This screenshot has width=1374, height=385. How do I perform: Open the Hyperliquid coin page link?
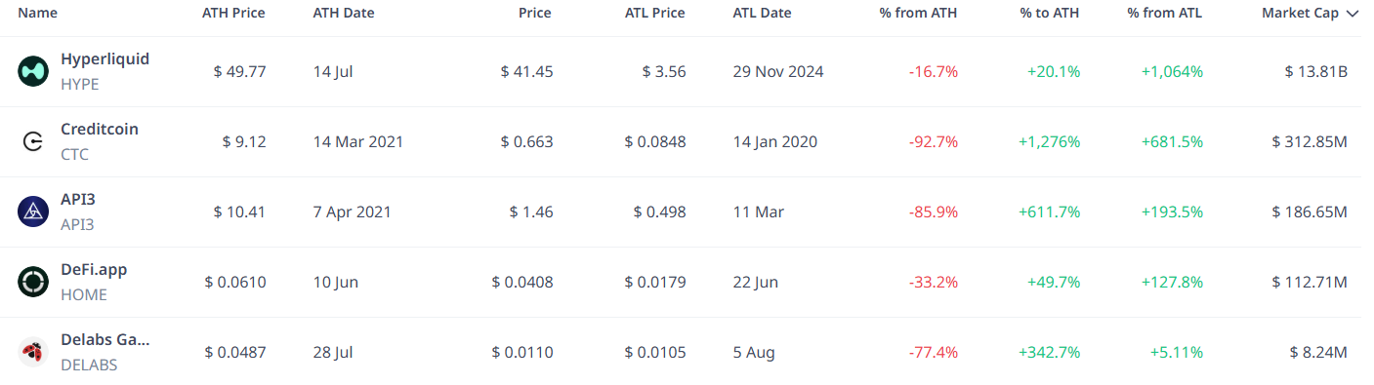click(104, 58)
